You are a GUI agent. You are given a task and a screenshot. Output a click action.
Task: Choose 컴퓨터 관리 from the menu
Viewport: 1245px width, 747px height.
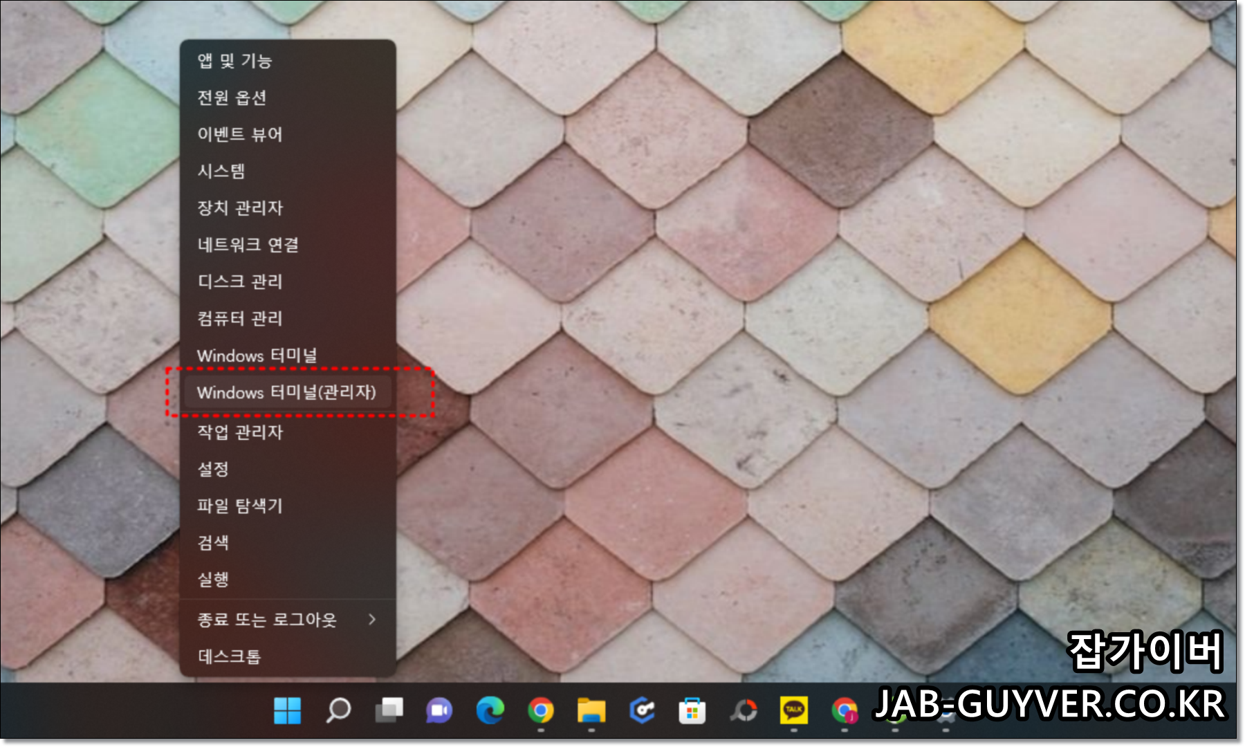tap(288, 318)
